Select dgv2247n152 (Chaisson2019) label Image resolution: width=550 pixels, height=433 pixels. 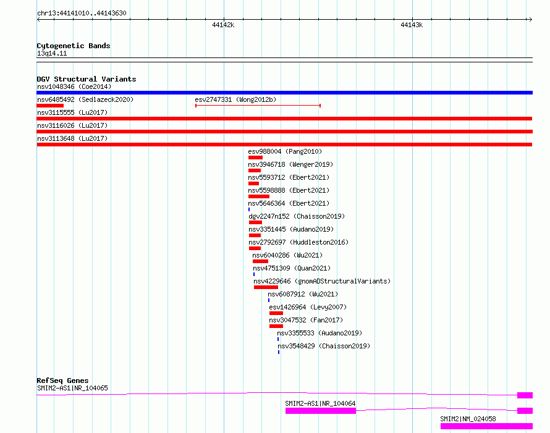297,216
